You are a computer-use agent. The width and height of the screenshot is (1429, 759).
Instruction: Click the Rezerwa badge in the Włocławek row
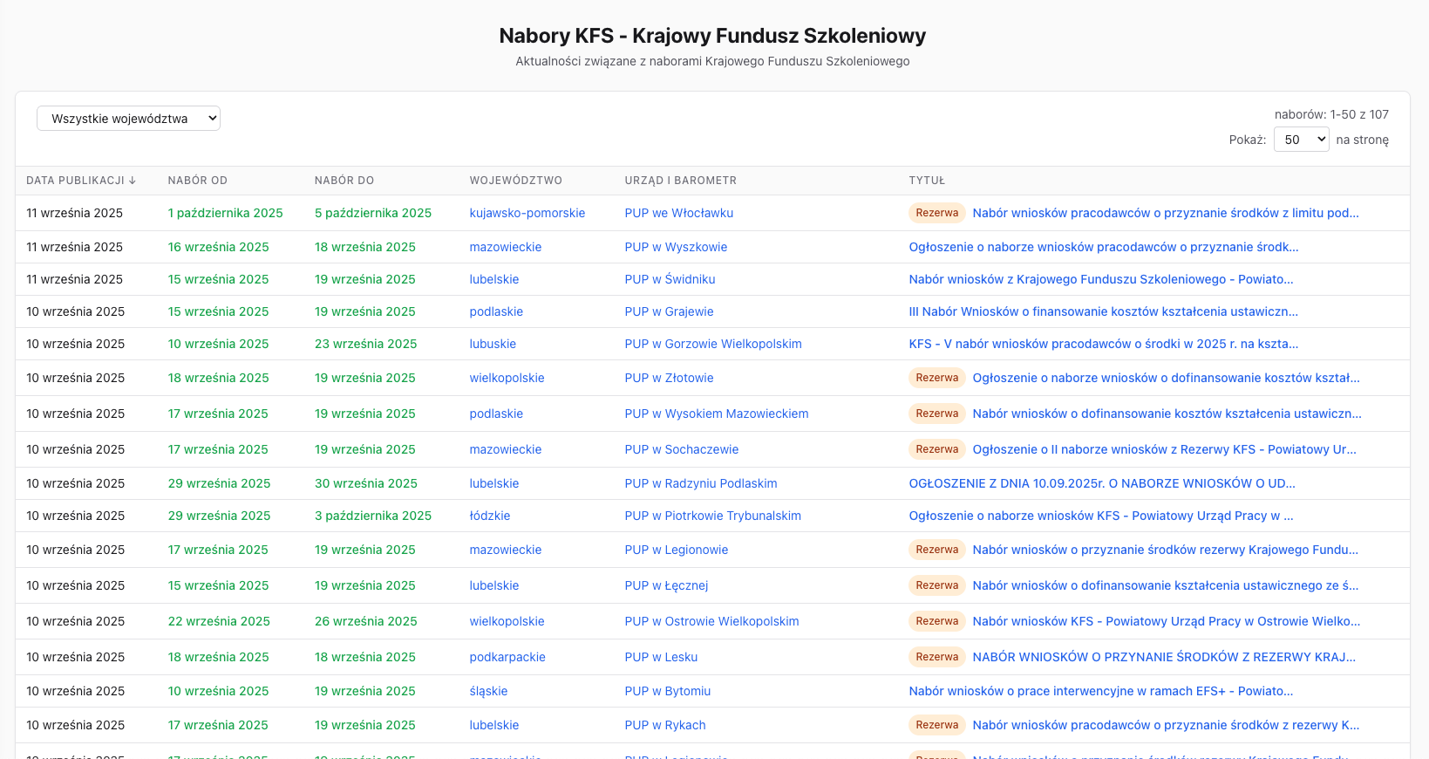(x=937, y=213)
